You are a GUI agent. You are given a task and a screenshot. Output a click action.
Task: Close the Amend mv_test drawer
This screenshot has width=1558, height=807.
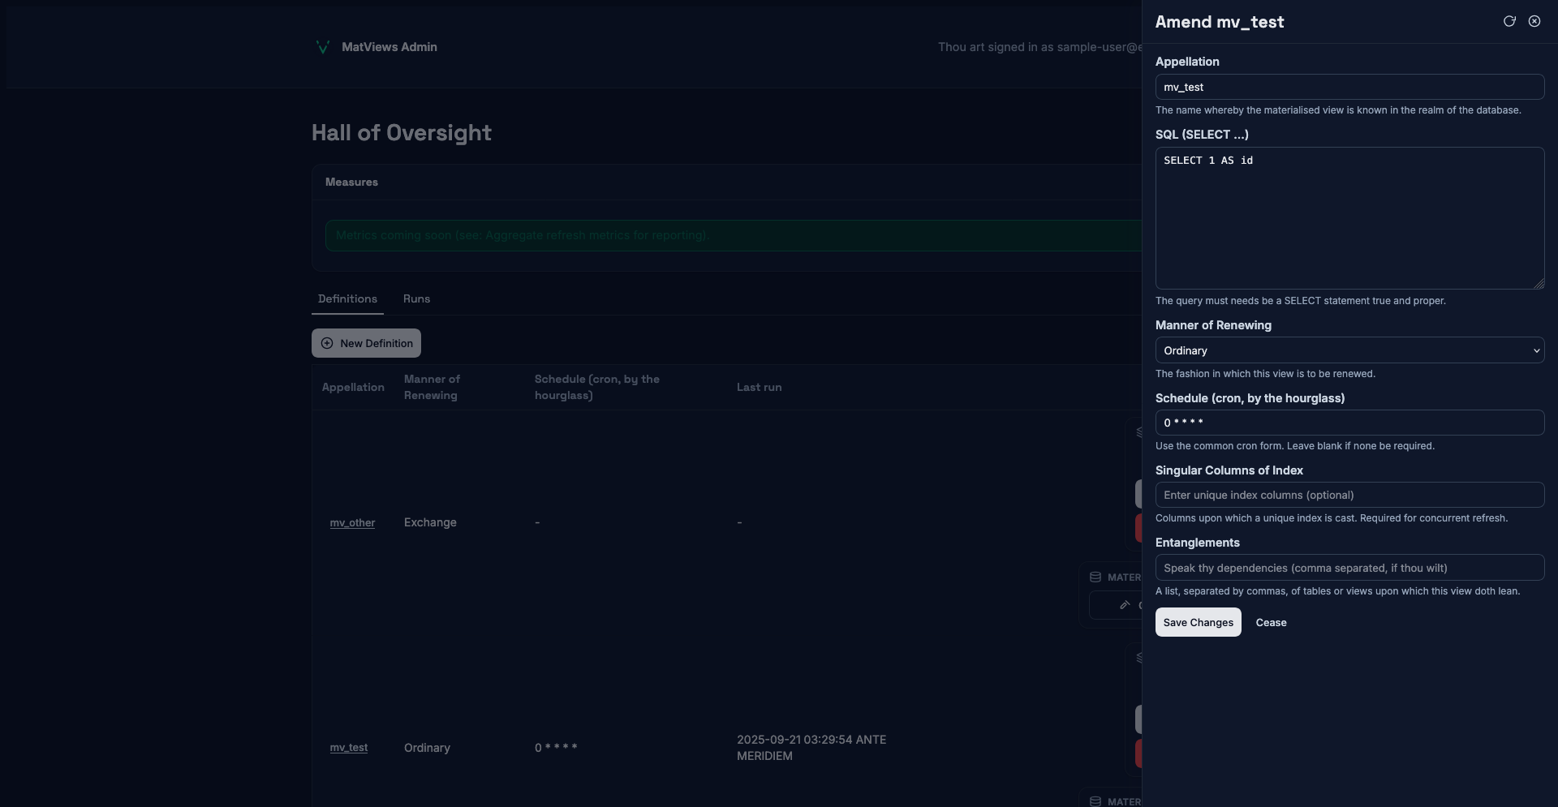click(x=1534, y=21)
